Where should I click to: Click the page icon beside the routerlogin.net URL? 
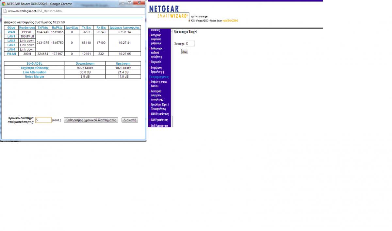coord(5,11)
